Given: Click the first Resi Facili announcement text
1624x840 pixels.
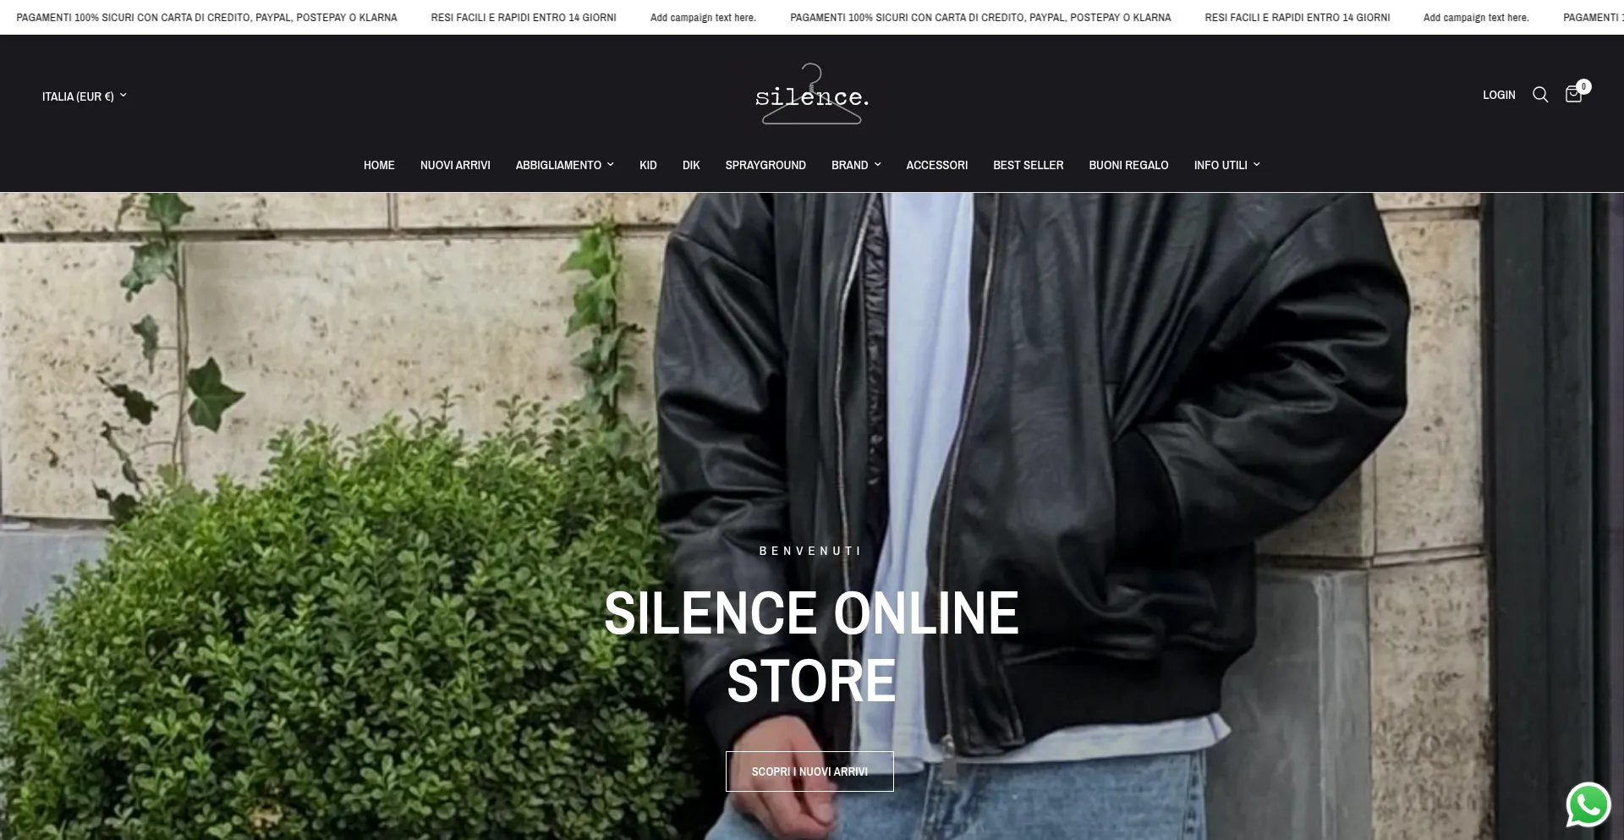Looking at the screenshot, I should (x=524, y=17).
